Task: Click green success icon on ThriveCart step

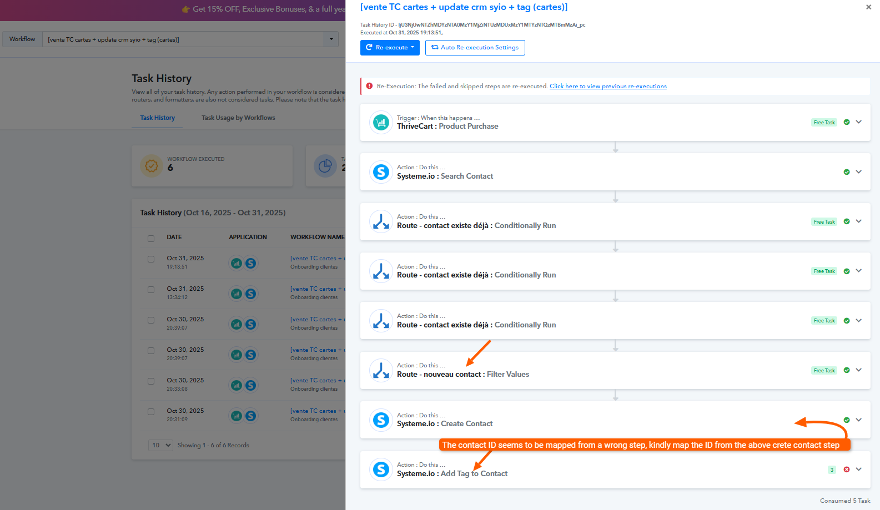Action: pos(847,122)
